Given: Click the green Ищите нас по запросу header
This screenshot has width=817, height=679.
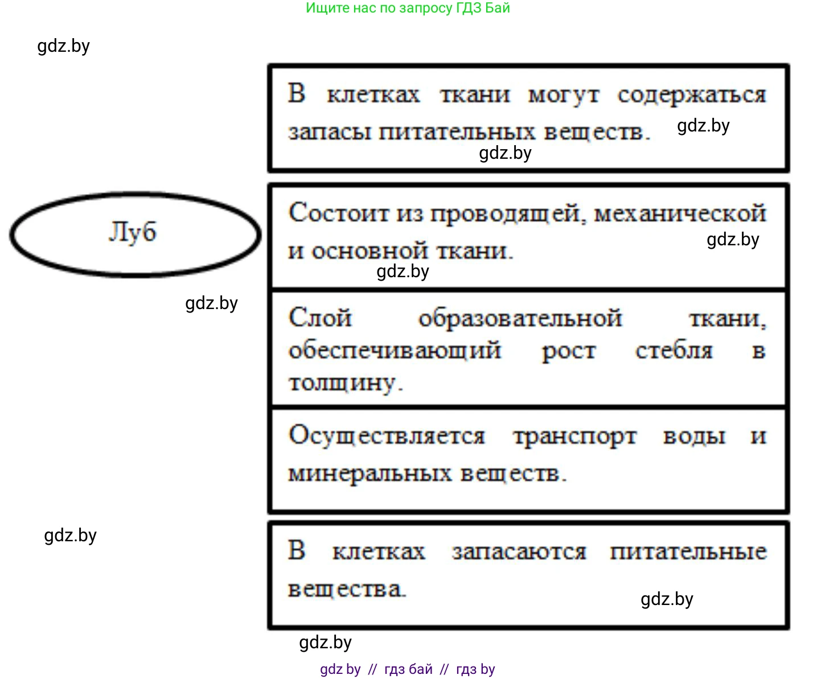Looking at the screenshot, I should 407,8.
